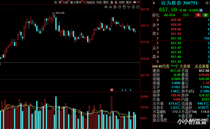Image resolution: width=210 pixels, height=129 pixels.
Task: Select buy level 5 price 657.30
Action: point(176,62)
